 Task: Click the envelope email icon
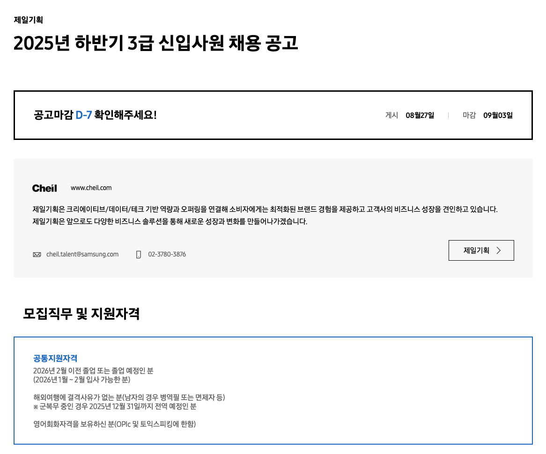point(37,255)
